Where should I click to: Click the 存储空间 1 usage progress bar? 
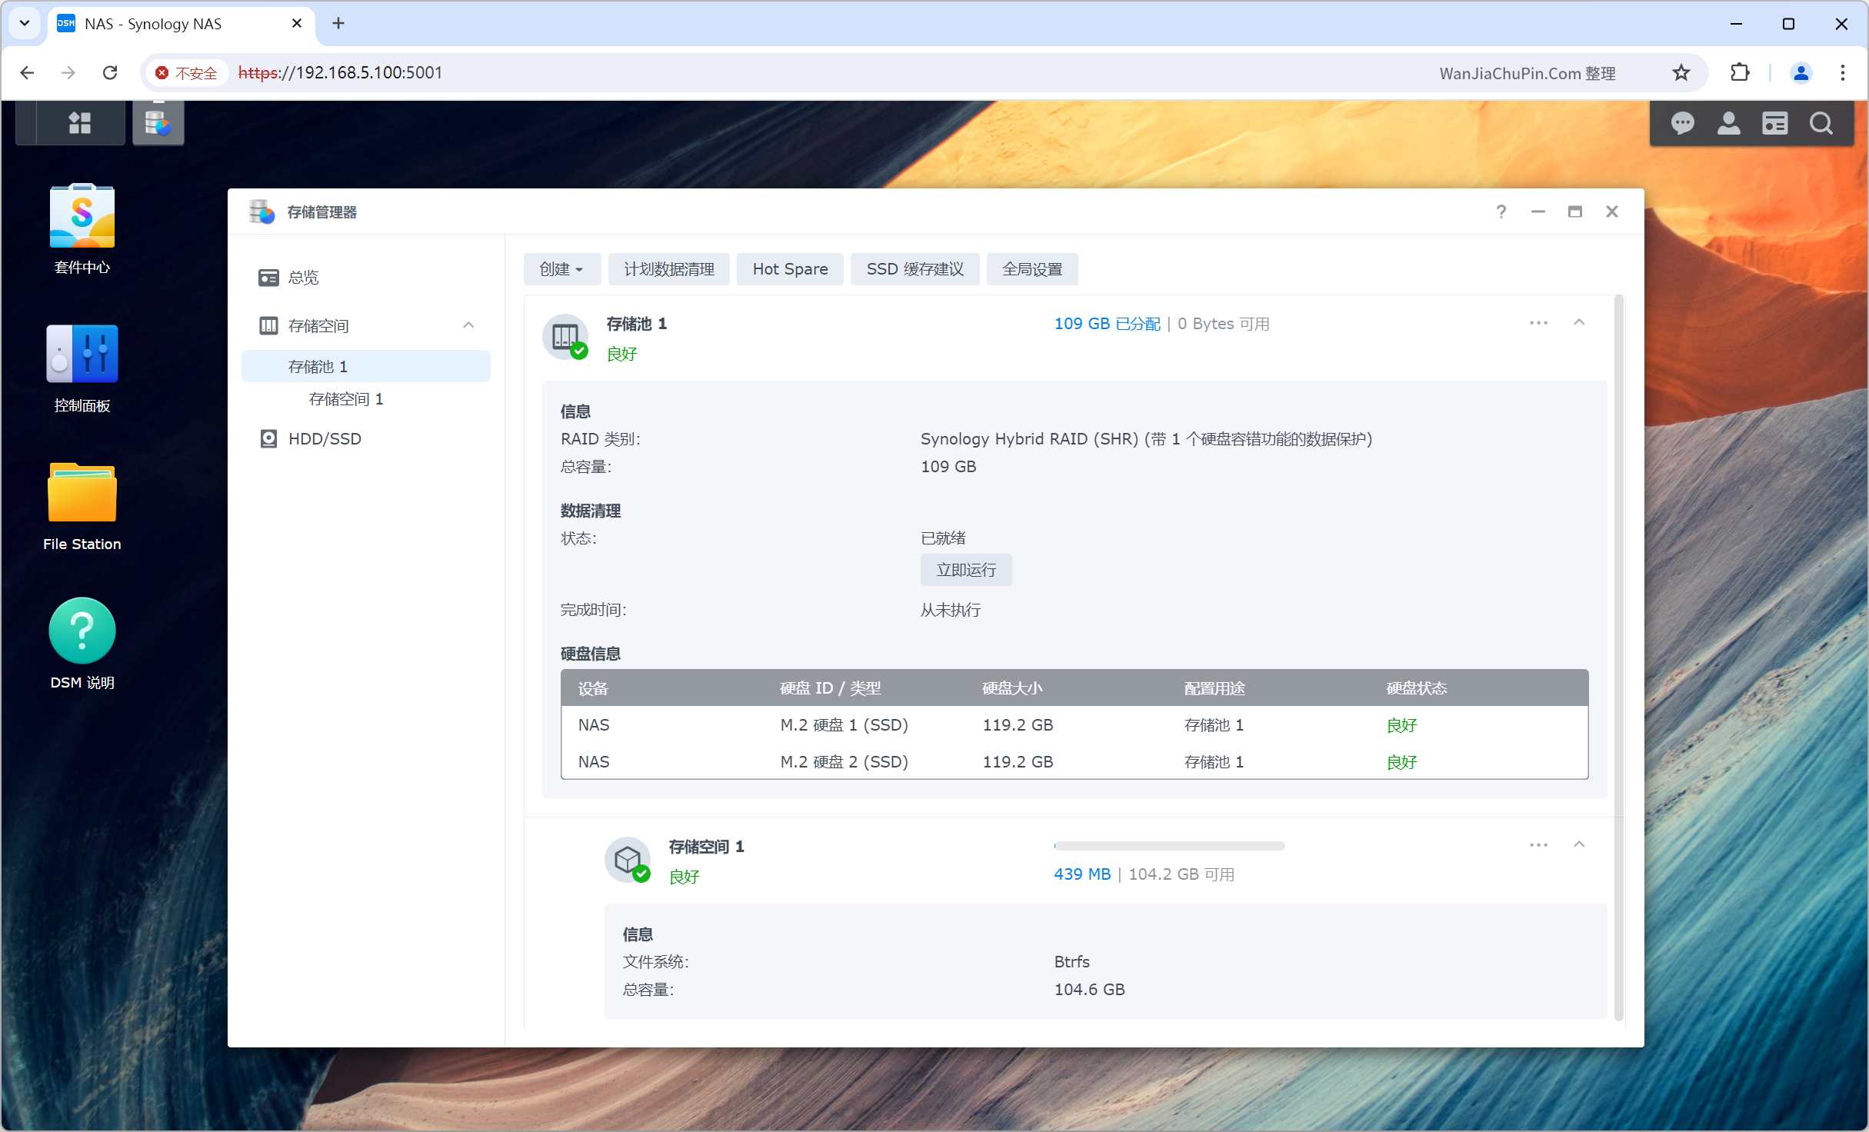point(1169,846)
